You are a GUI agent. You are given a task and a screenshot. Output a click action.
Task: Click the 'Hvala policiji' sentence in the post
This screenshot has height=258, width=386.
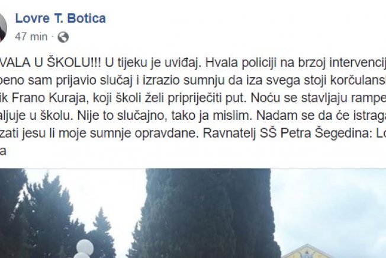(x=295, y=63)
